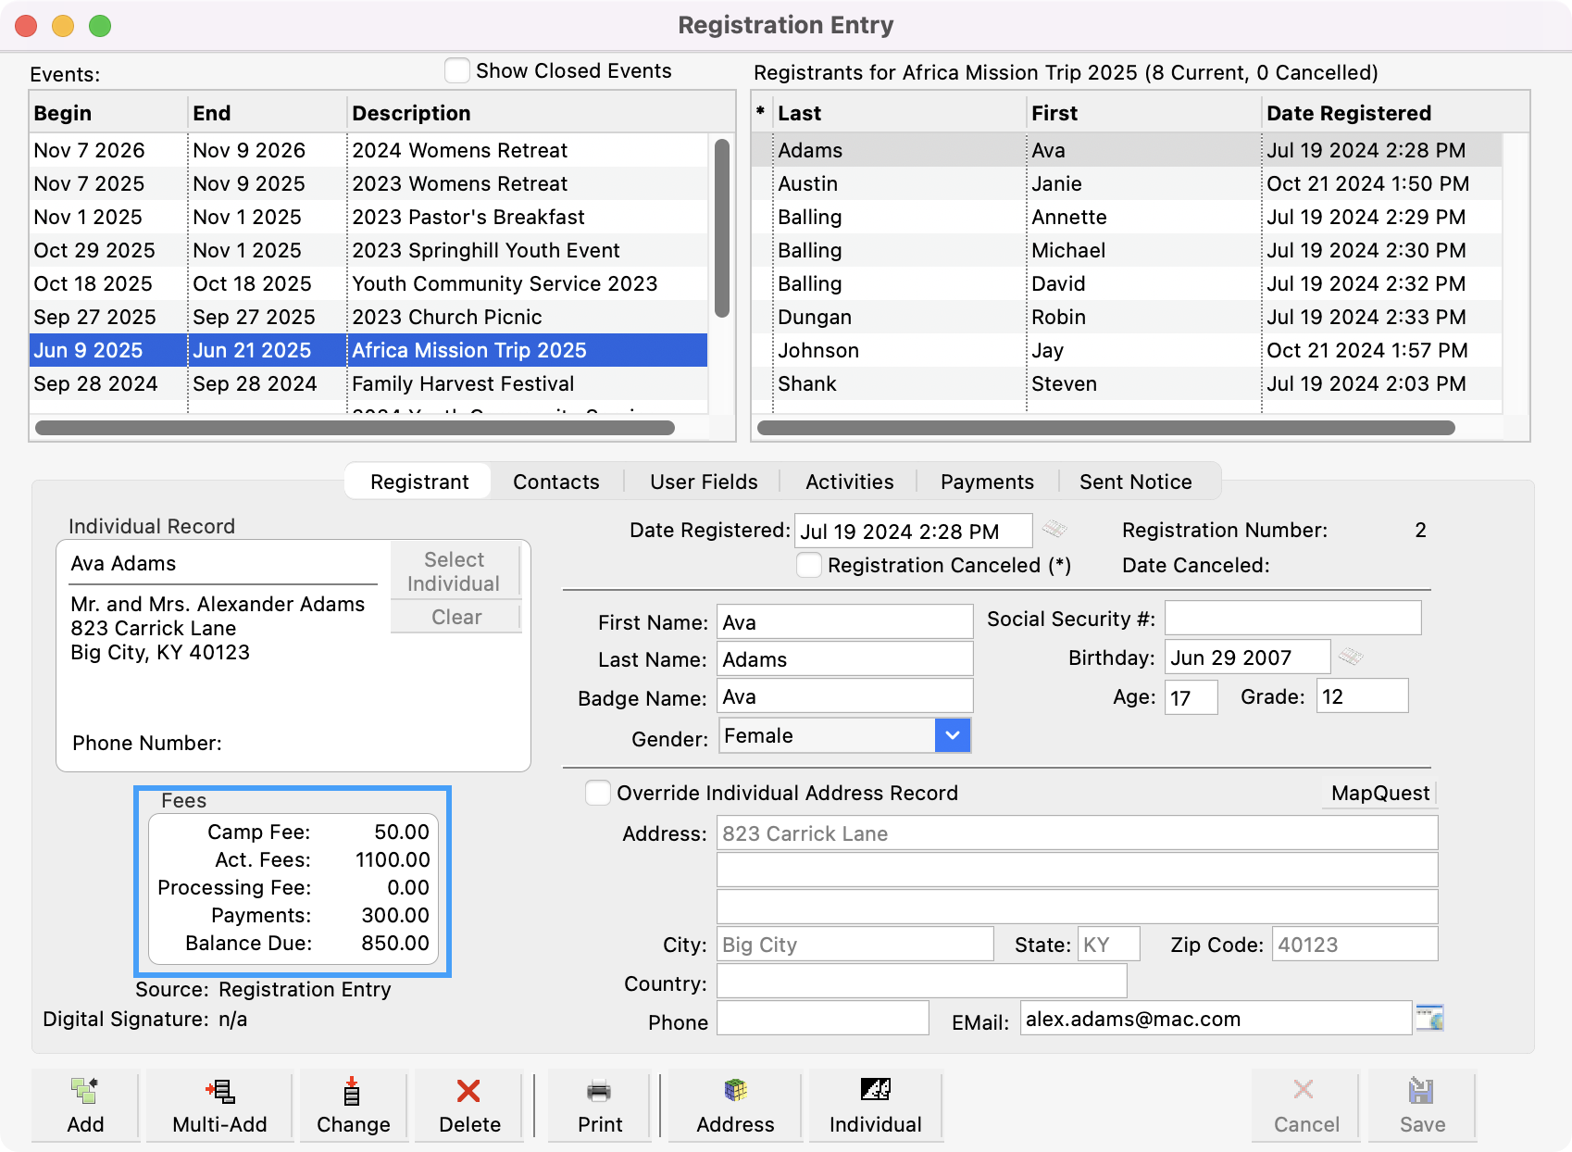Expand the Gender dropdown
This screenshot has height=1152, width=1572.
(952, 735)
